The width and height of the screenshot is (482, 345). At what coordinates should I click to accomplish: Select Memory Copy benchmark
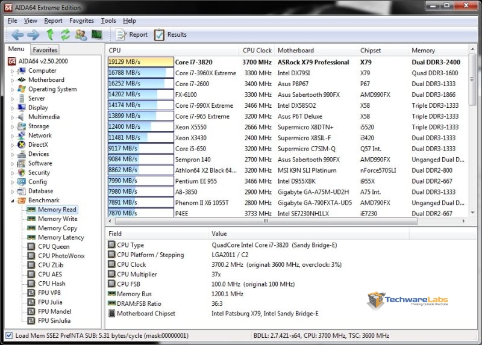point(57,228)
